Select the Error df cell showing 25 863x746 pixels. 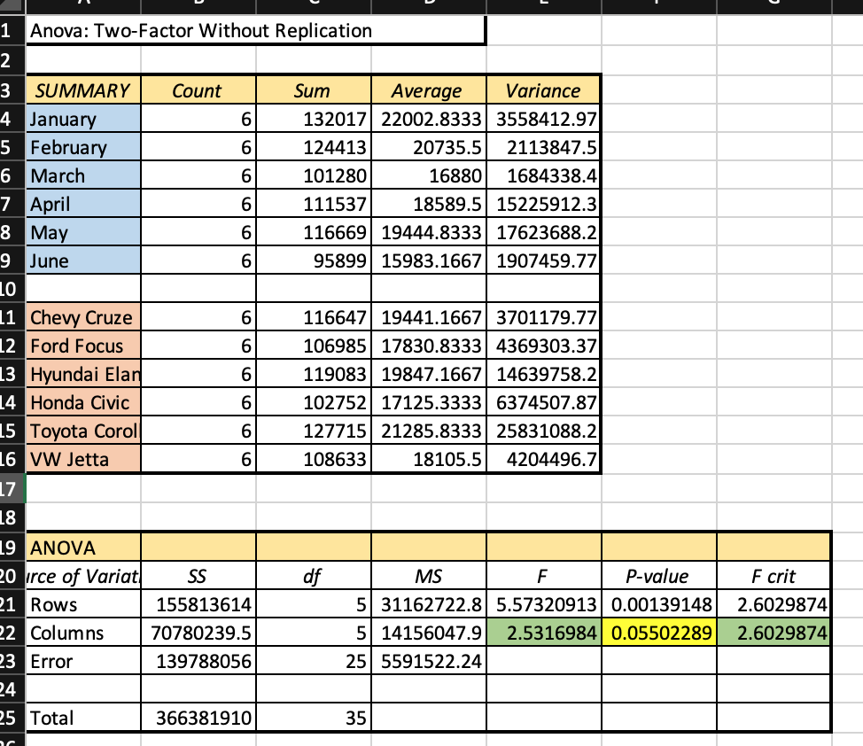(313, 661)
